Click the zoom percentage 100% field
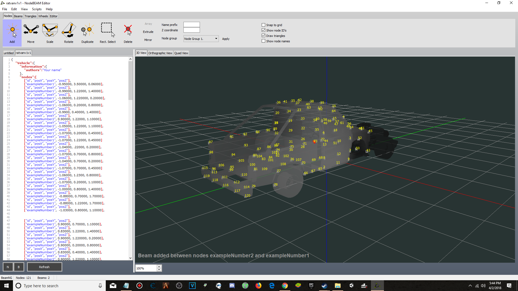 coord(146,268)
